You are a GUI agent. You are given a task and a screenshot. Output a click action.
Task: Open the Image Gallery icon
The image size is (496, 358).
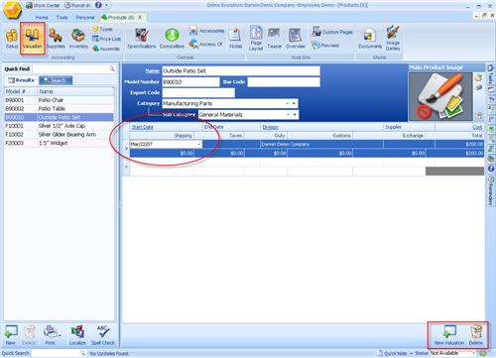click(x=393, y=38)
